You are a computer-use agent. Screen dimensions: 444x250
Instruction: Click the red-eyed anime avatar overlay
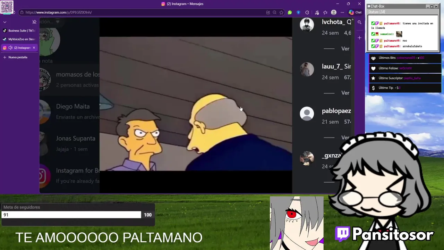297,223
